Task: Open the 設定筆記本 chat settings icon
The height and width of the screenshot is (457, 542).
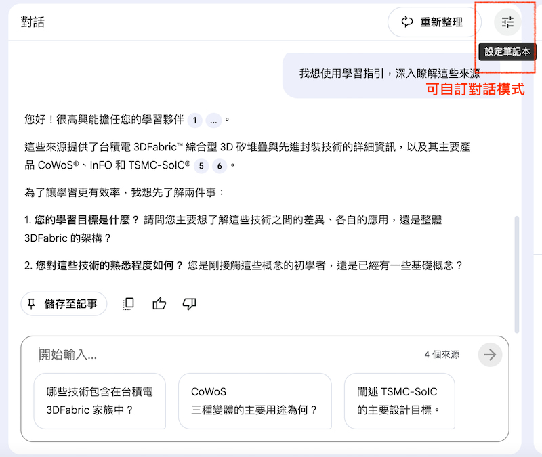Action: 507,22
